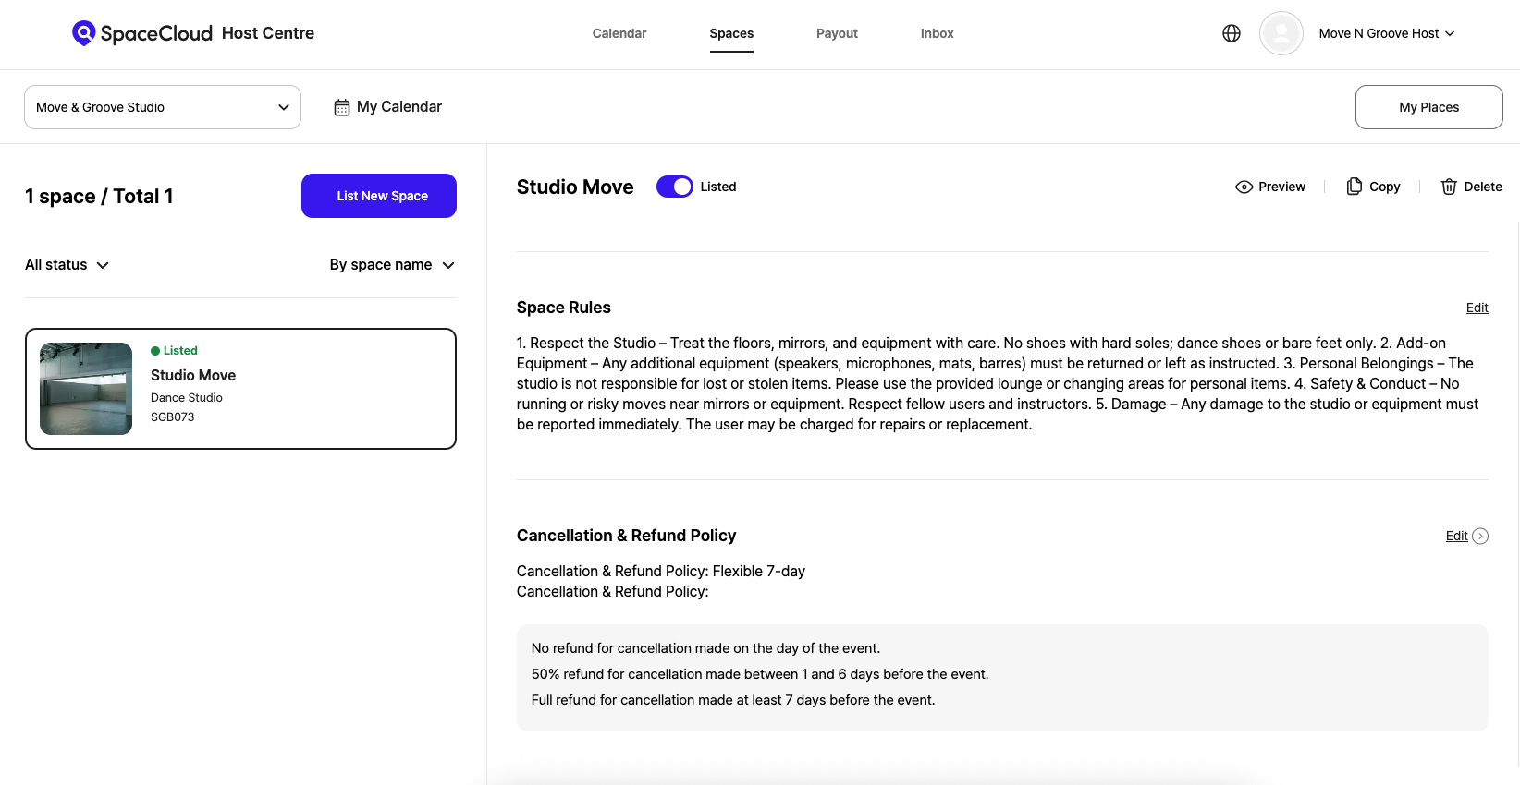This screenshot has height=785, width=1520.
Task: Click the My Places button
Action: (x=1428, y=107)
